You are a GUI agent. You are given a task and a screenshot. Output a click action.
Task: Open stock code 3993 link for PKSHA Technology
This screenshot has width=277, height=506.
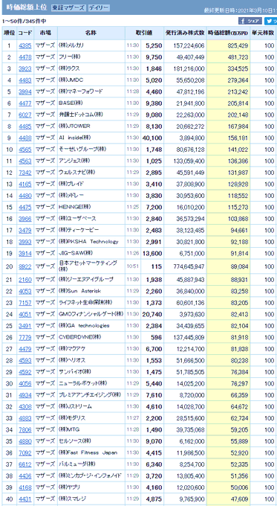point(25,242)
